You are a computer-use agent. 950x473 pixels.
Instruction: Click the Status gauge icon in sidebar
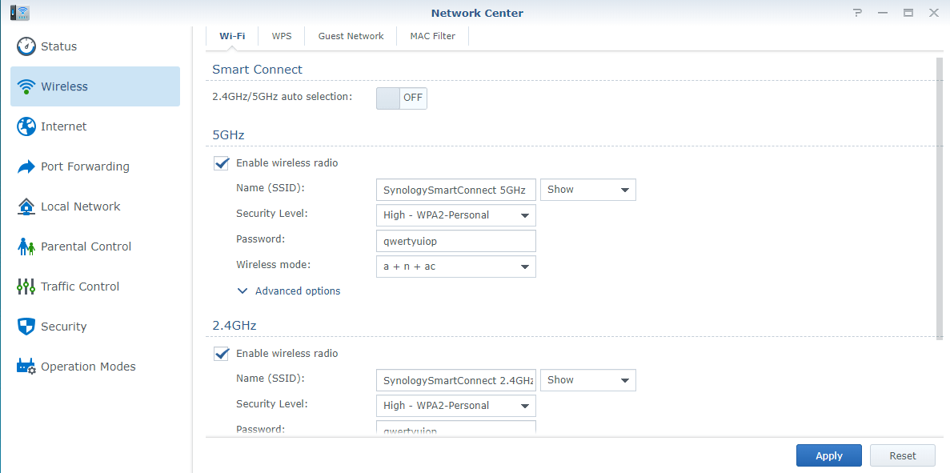(x=26, y=46)
